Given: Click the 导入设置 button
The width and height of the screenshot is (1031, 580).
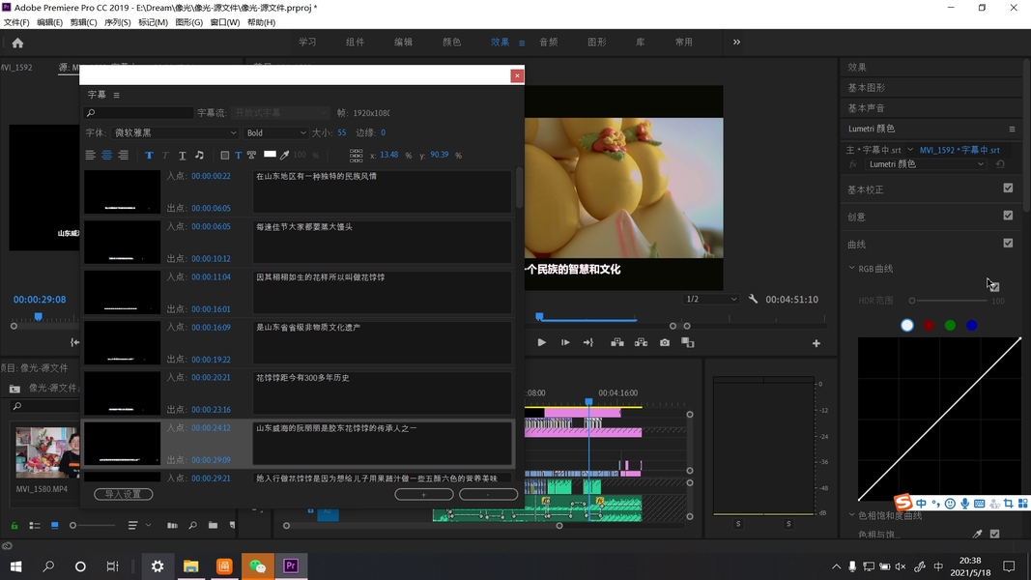Looking at the screenshot, I should click(124, 494).
